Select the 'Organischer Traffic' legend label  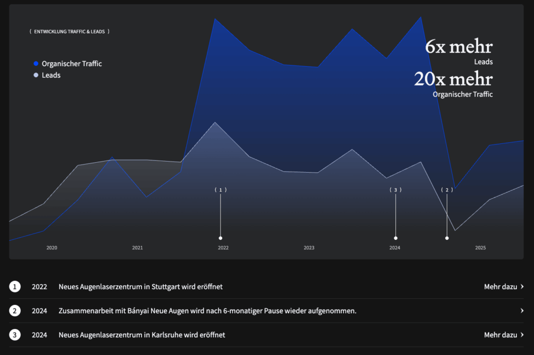click(72, 64)
